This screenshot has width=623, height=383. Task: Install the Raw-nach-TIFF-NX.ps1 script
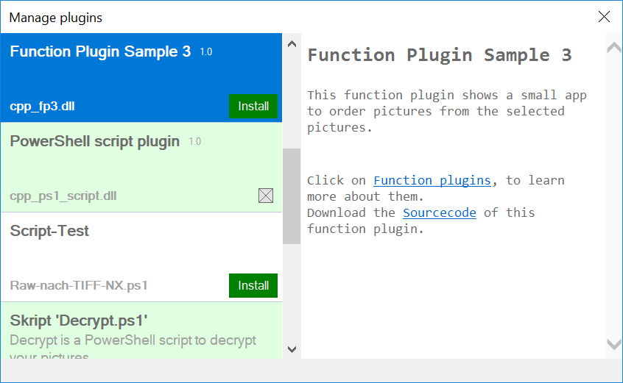253,285
